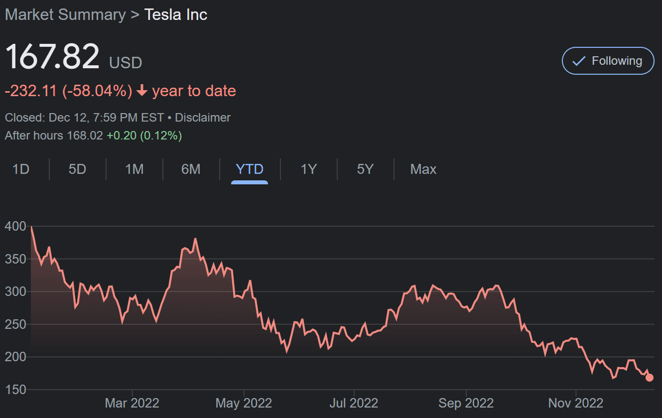Click the after hours 168.02 quote

click(x=85, y=135)
